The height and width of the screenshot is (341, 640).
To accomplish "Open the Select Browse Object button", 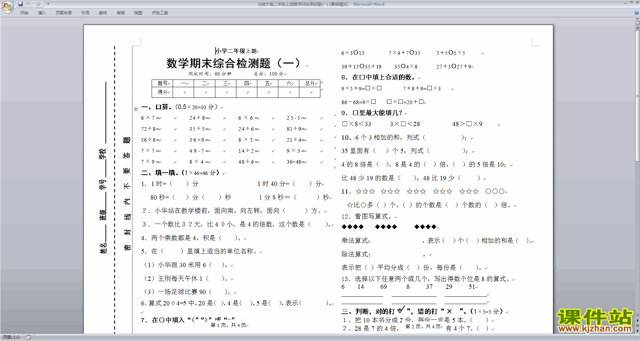I will click(x=637, y=326).
